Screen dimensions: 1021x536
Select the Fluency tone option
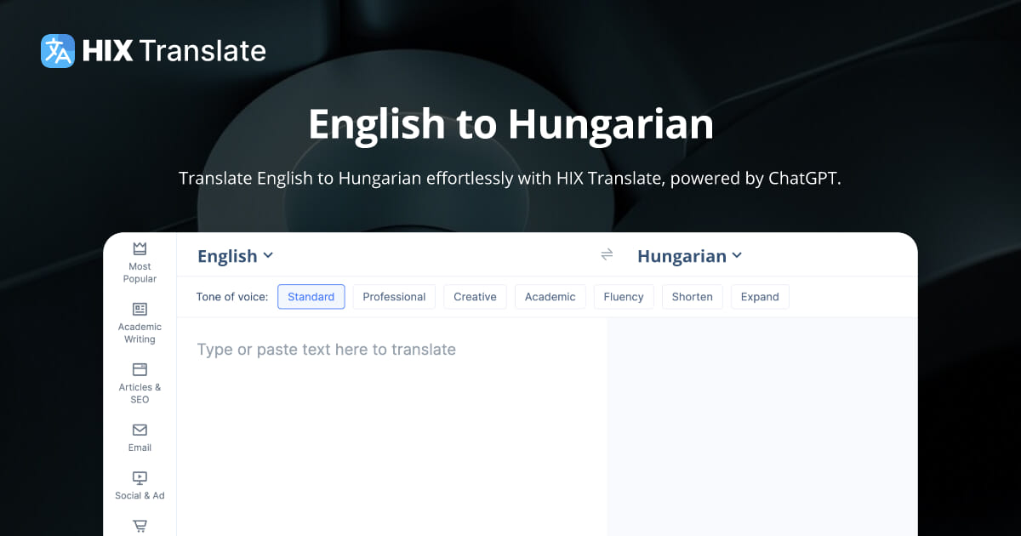tap(624, 296)
